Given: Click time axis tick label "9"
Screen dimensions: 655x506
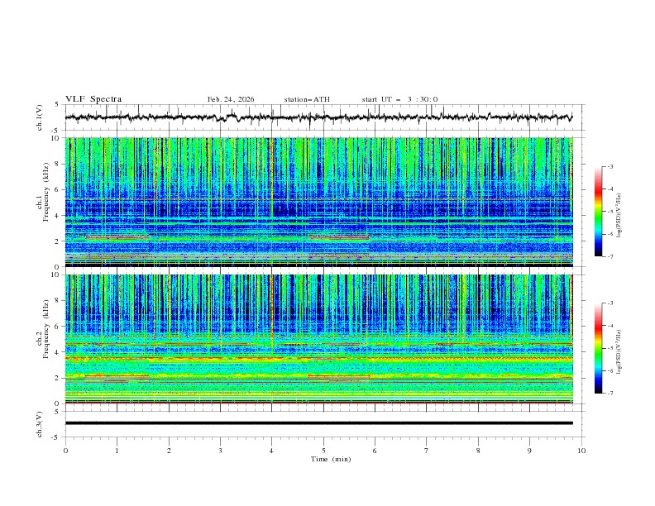Looking at the screenshot, I should [x=529, y=451].
